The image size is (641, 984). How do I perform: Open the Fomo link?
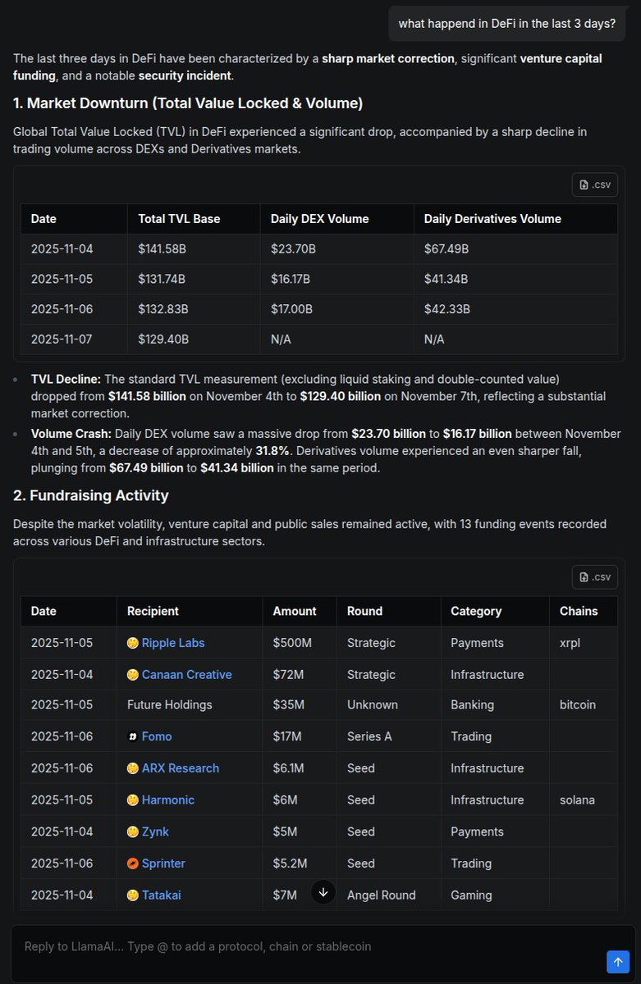click(x=157, y=736)
